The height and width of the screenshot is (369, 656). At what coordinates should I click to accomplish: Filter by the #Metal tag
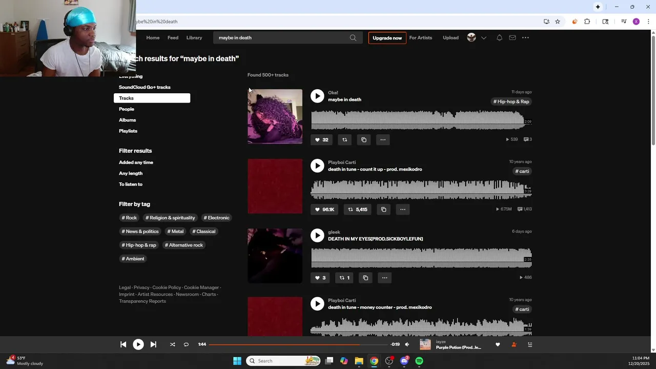pyautogui.click(x=175, y=232)
